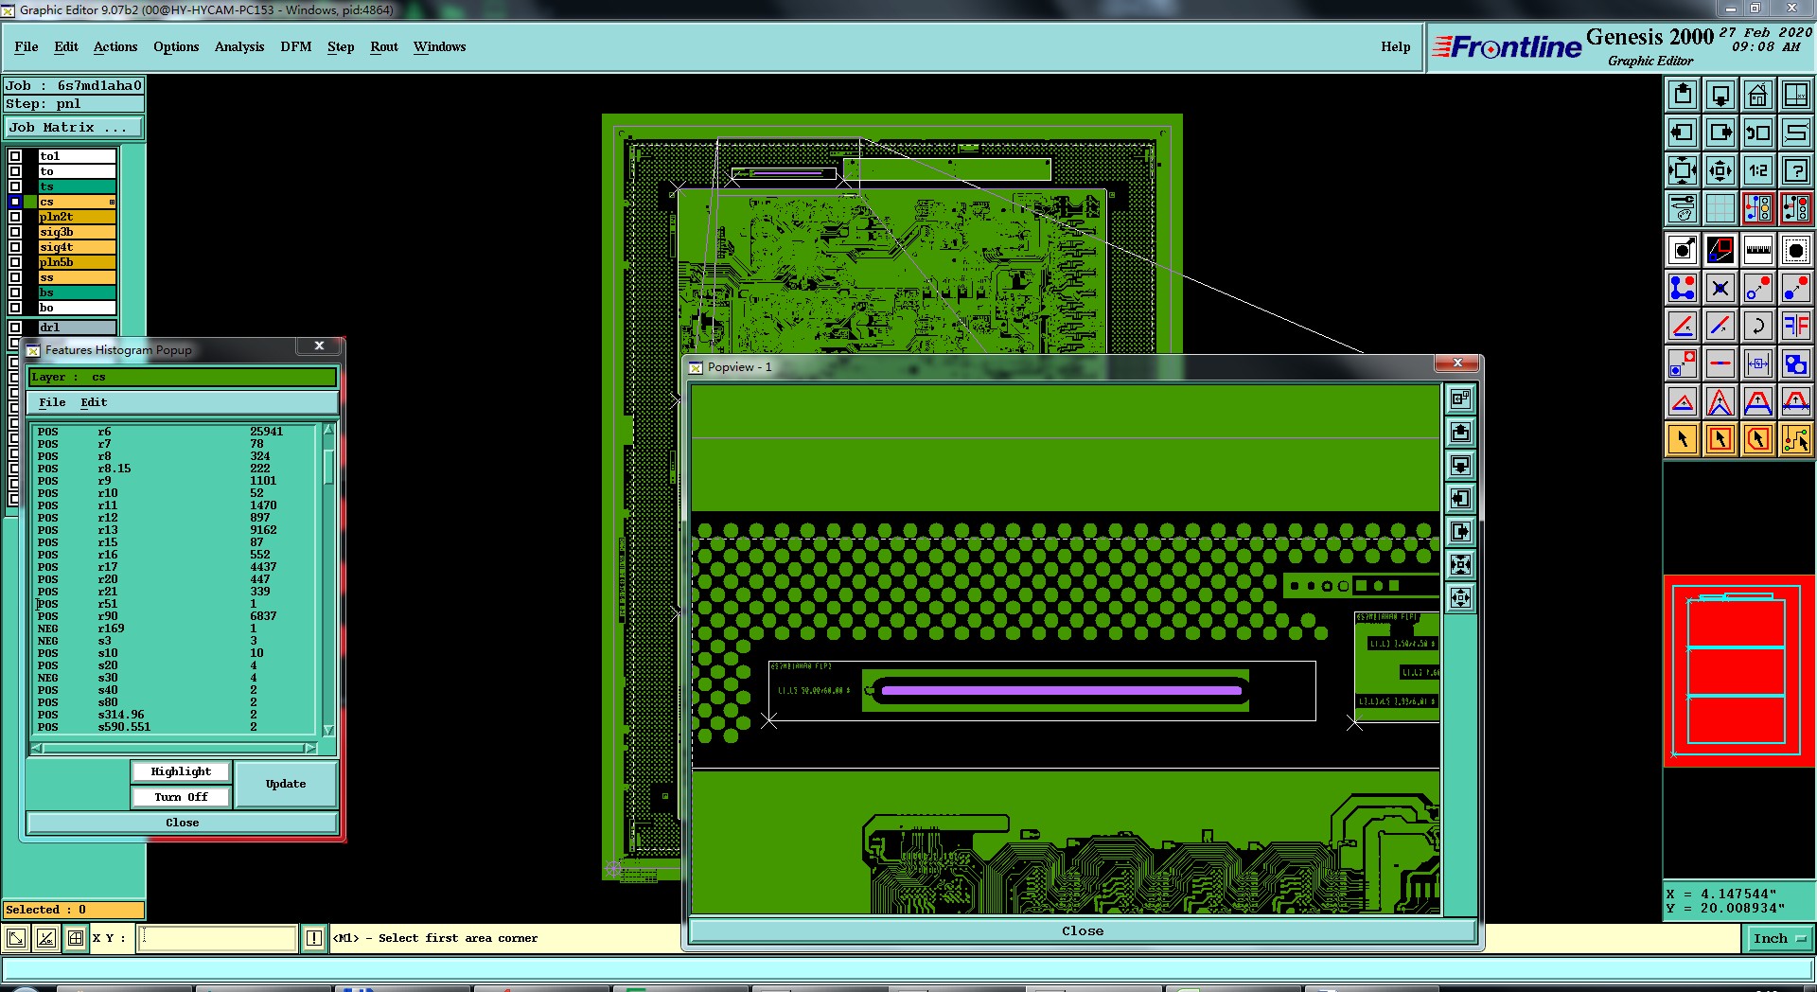
Task: Toggle the to layer checkbox
Action: 15,171
